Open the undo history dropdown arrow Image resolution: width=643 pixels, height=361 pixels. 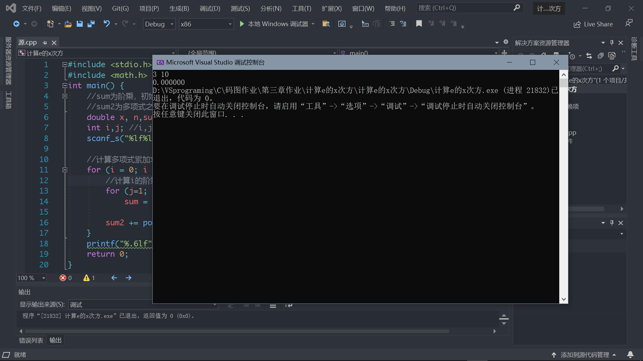116,24
